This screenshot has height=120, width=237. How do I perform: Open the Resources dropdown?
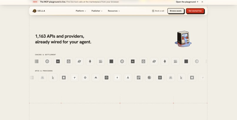pyautogui.click(x=114, y=11)
